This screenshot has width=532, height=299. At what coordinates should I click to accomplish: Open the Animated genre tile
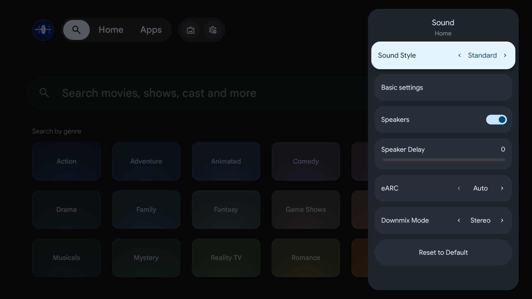pos(226,161)
